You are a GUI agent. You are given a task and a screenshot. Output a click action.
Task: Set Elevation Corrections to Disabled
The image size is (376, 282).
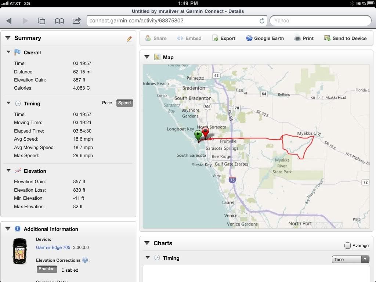pyautogui.click(x=70, y=270)
